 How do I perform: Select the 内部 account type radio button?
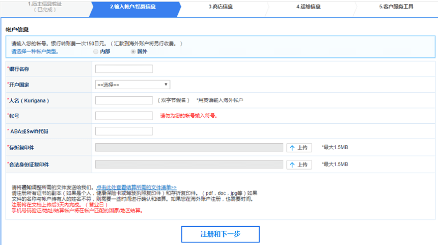click(x=95, y=51)
